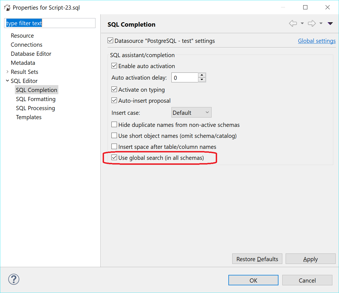Click the DBeaver icon in the title bar
Image resolution: width=339 pixels, height=293 pixels.
7,7
